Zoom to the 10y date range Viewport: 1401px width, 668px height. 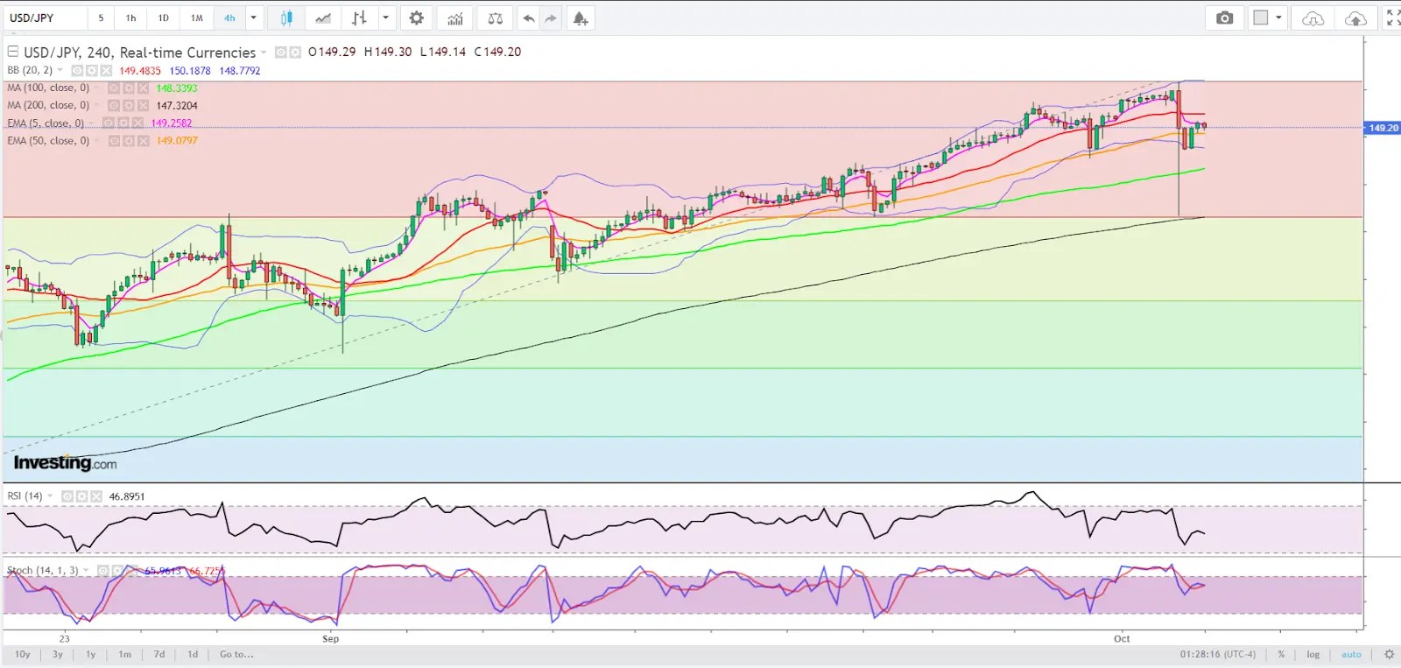(23, 655)
